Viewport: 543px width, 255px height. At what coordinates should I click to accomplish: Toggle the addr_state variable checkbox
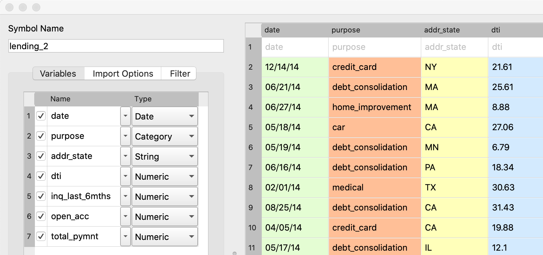click(x=41, y=156)
